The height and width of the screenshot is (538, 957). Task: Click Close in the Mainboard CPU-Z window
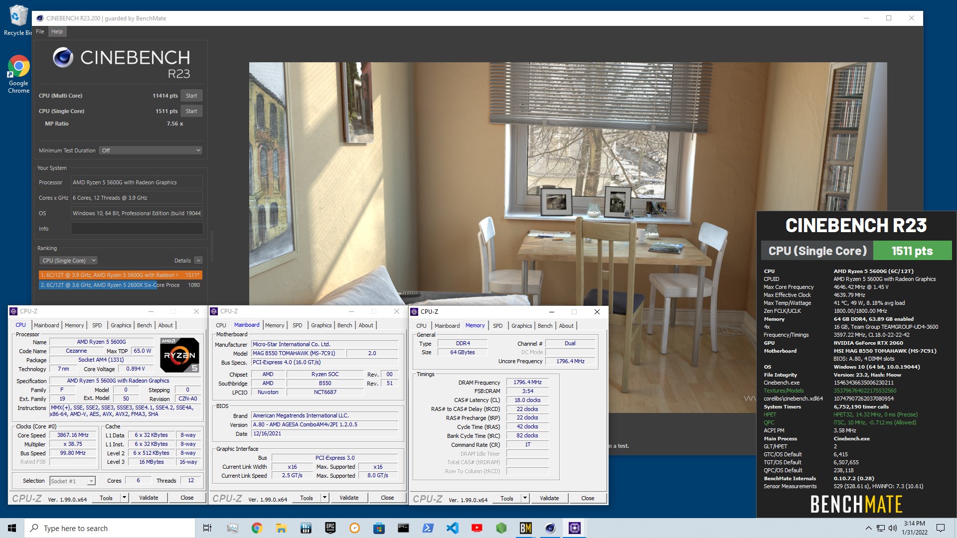coord(387,498)
